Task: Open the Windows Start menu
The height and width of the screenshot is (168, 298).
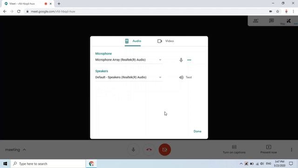Action: click(5, 164)
